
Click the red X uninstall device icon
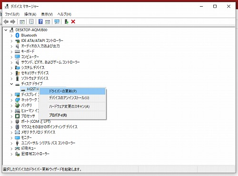pyautogui.click(x=73, y=21)
